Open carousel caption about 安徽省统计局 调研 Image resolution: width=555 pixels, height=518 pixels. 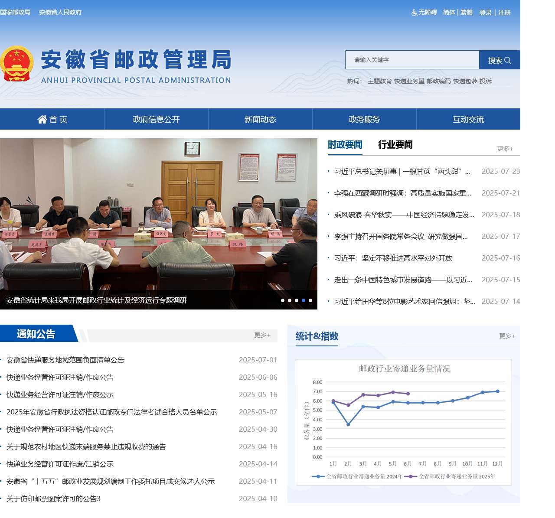[97, 300]
